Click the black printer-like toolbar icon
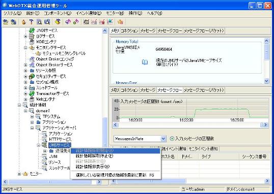This screenshot has height=194, width=274. 86,22
